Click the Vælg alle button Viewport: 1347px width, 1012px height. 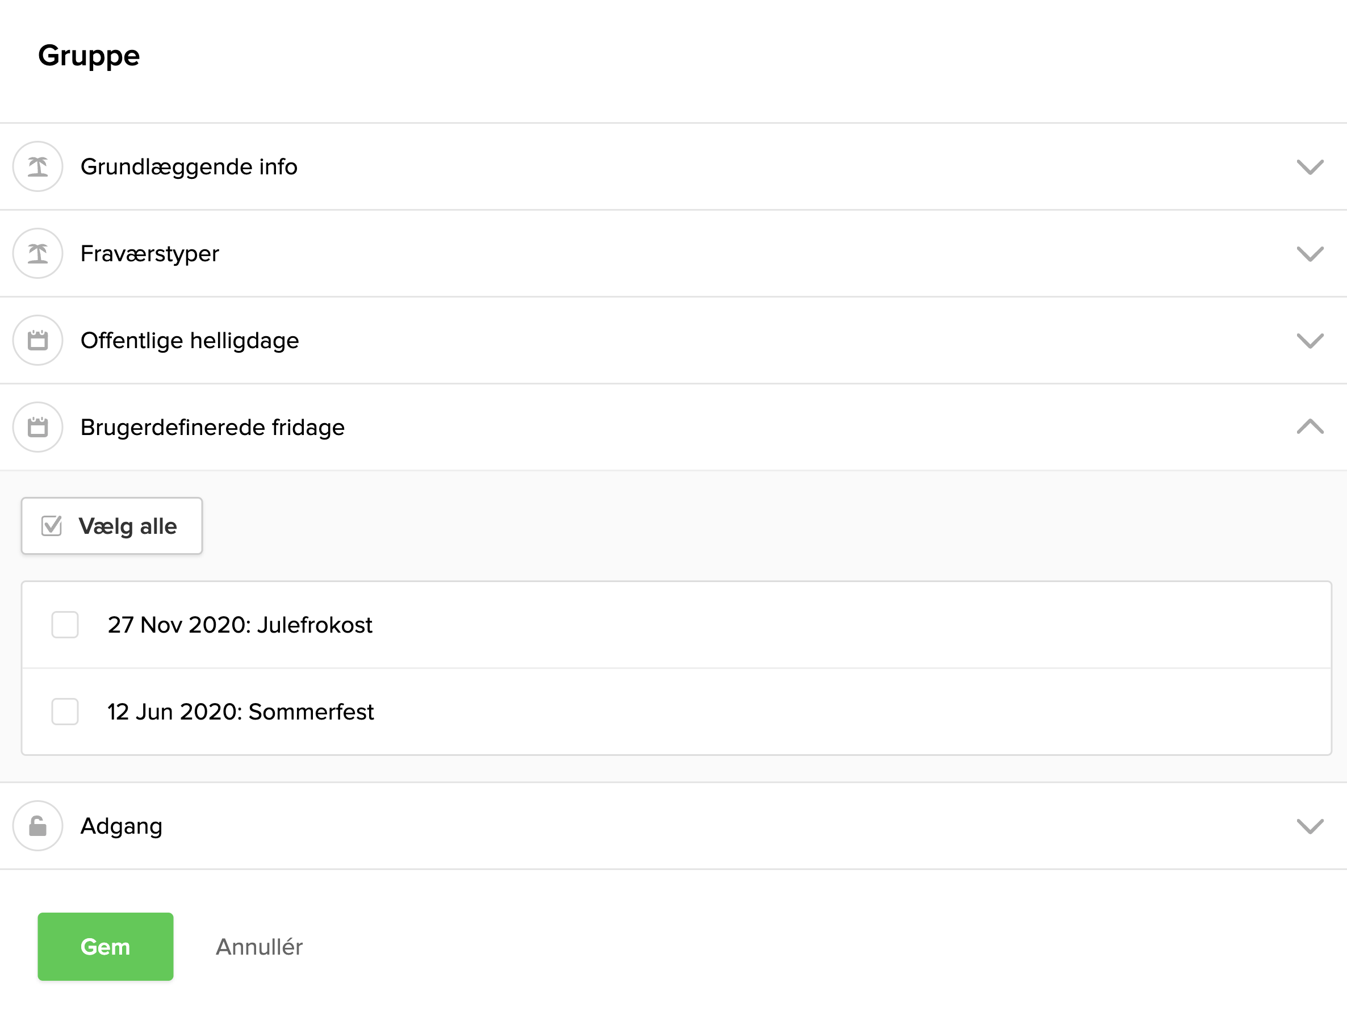click(x=112, y=526)
